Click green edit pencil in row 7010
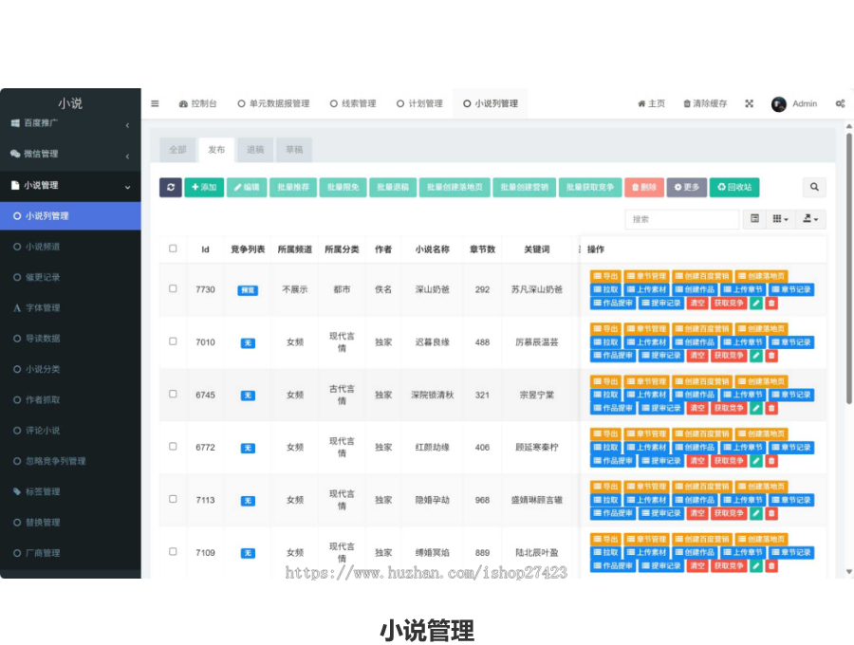Screen dimensions: 854x645 (x=756, y=356)
